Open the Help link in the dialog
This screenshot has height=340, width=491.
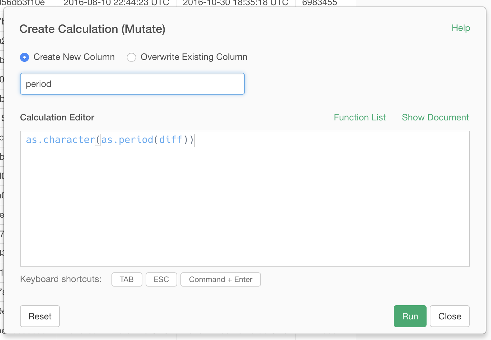point(461,28)
